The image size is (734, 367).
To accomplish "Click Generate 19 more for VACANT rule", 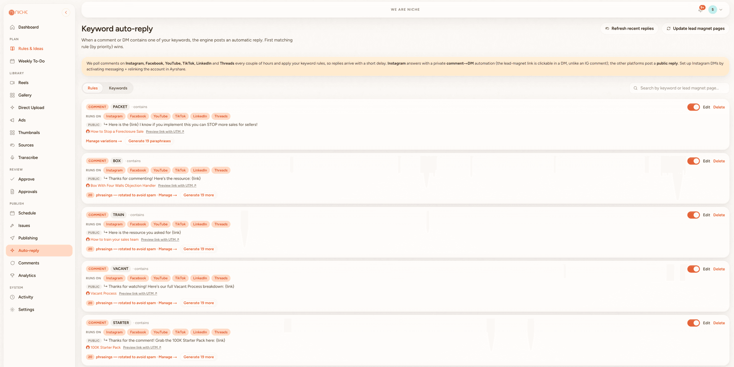I will 198,303.
